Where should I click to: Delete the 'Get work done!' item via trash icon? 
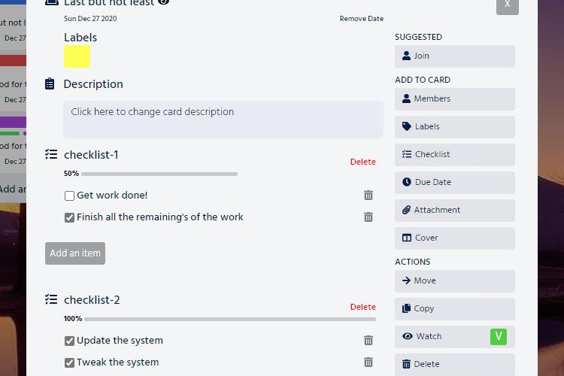pyautogui.click(x=368, y=196)
